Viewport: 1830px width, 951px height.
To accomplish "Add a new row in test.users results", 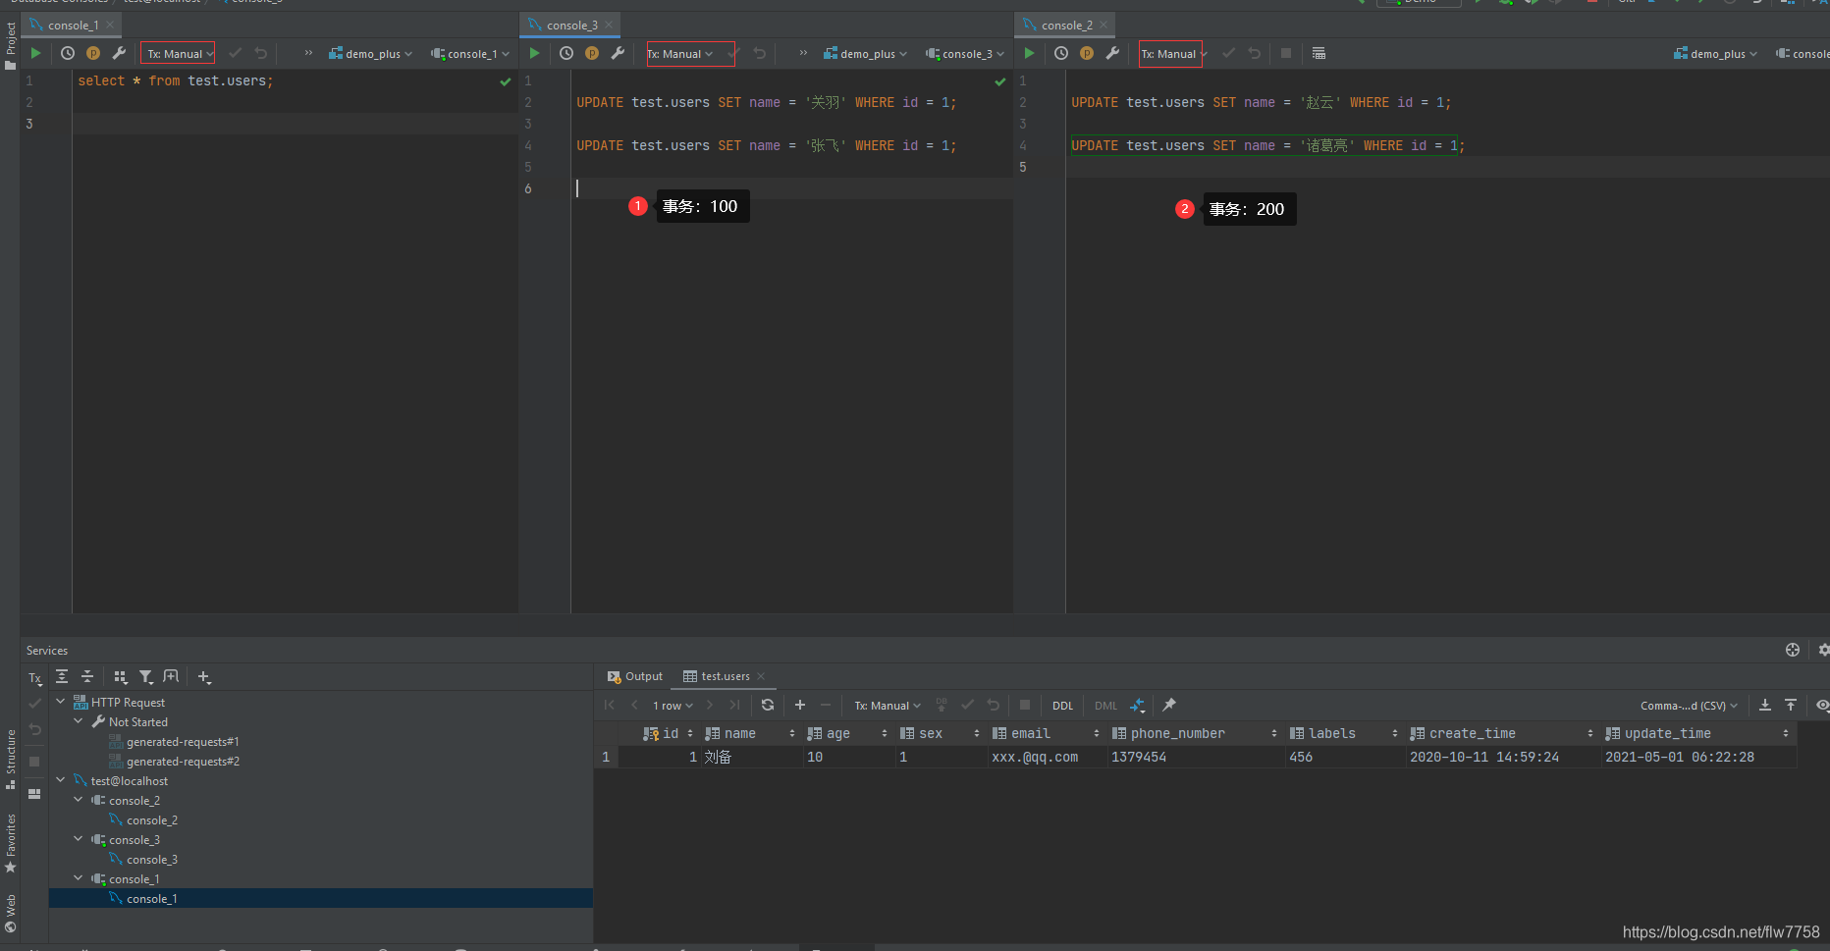I will tap(800, 705).
